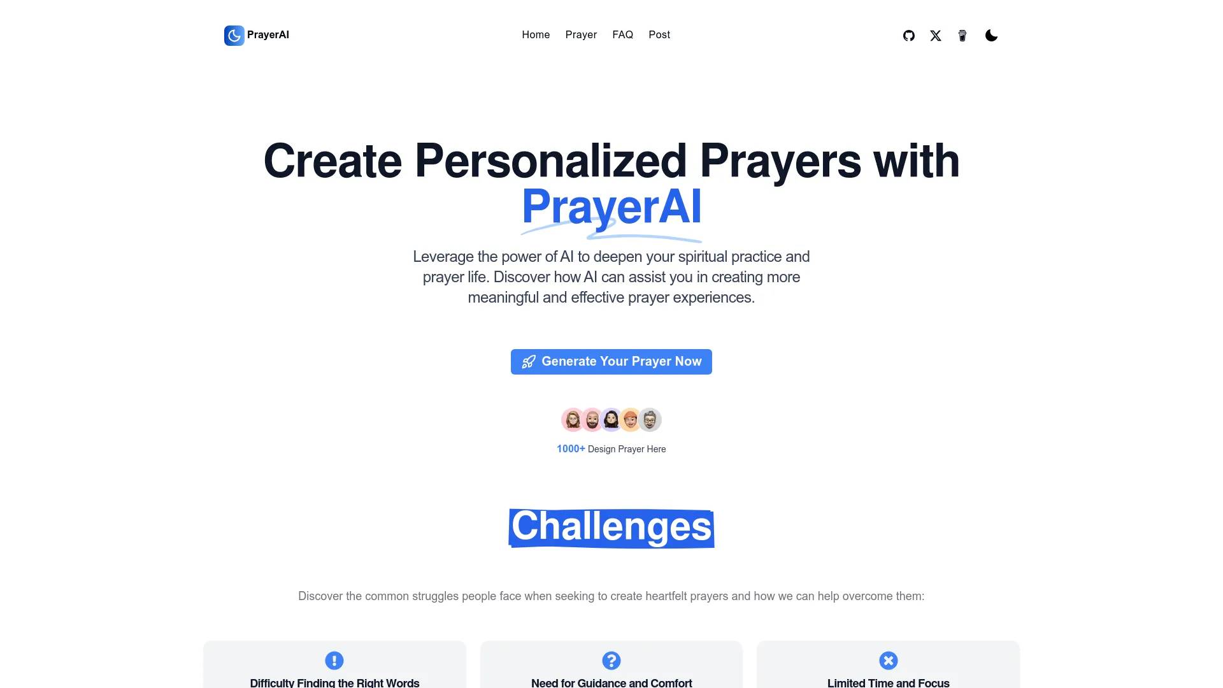Click the coffee/tip jar icon in navbar
1223x688 pixels.
[x=962, y=35]
